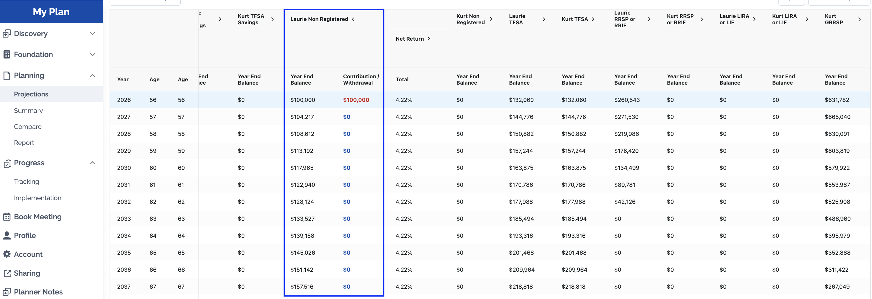
Task: Open the Compare page
Action: (x=28, y=127)
